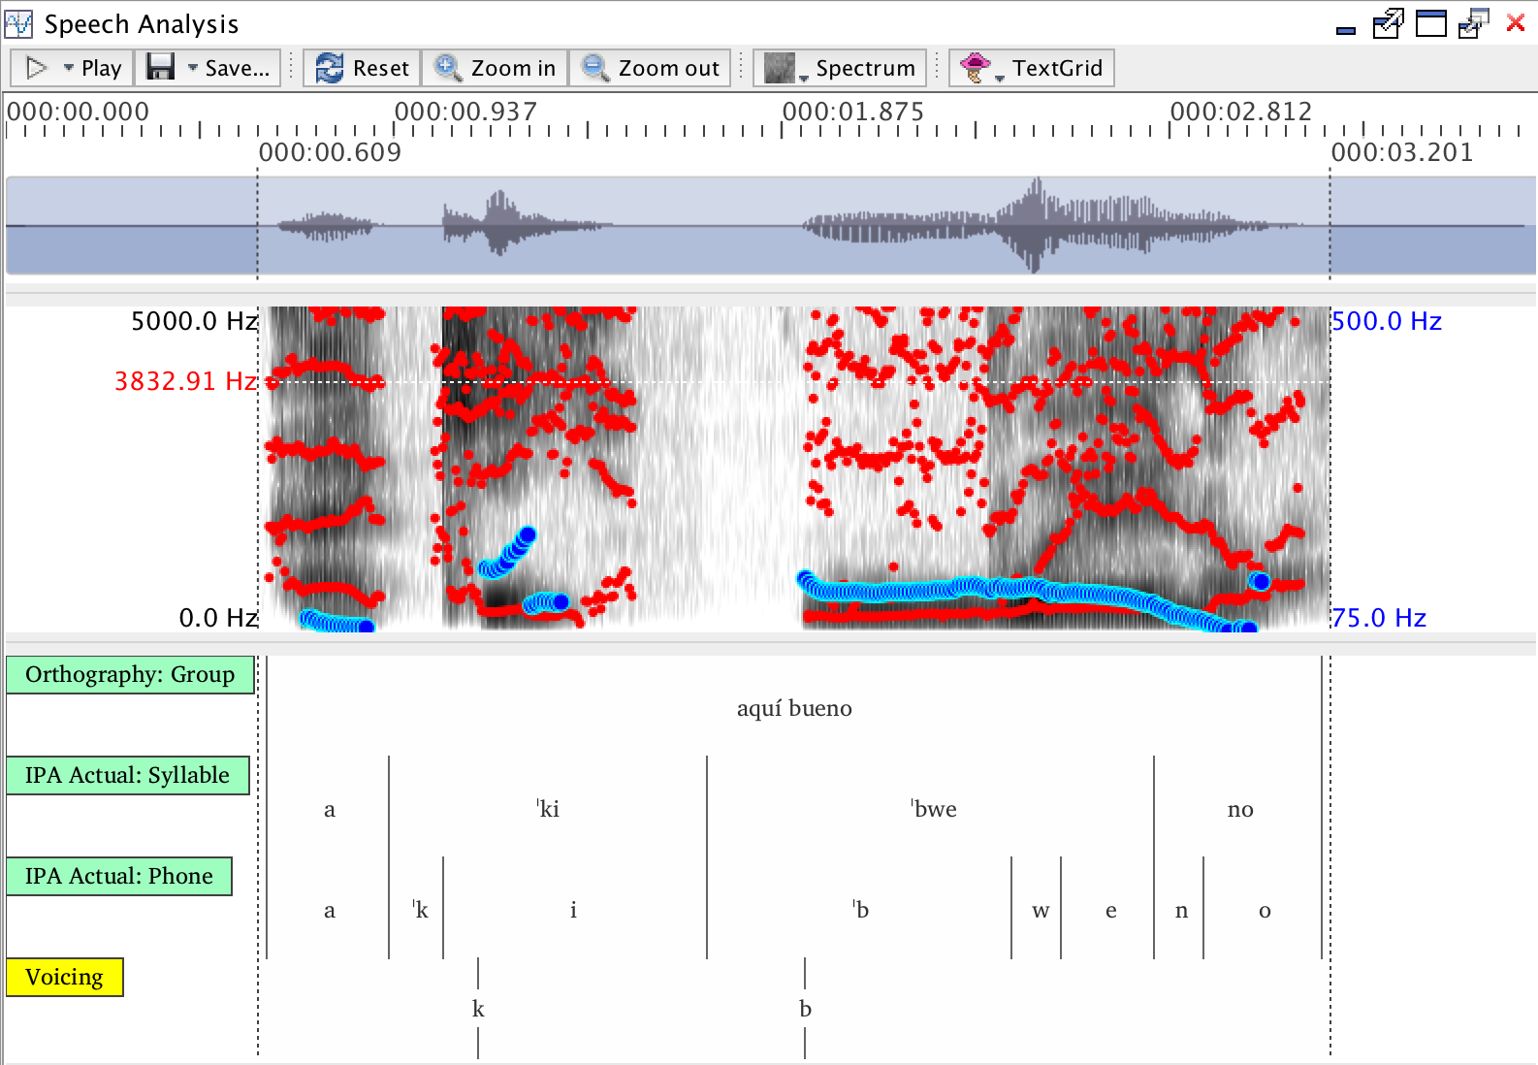This screenshot has width=1538, height=1065.
Task: Zoom out of the waveform
Action: click(651, 68)
